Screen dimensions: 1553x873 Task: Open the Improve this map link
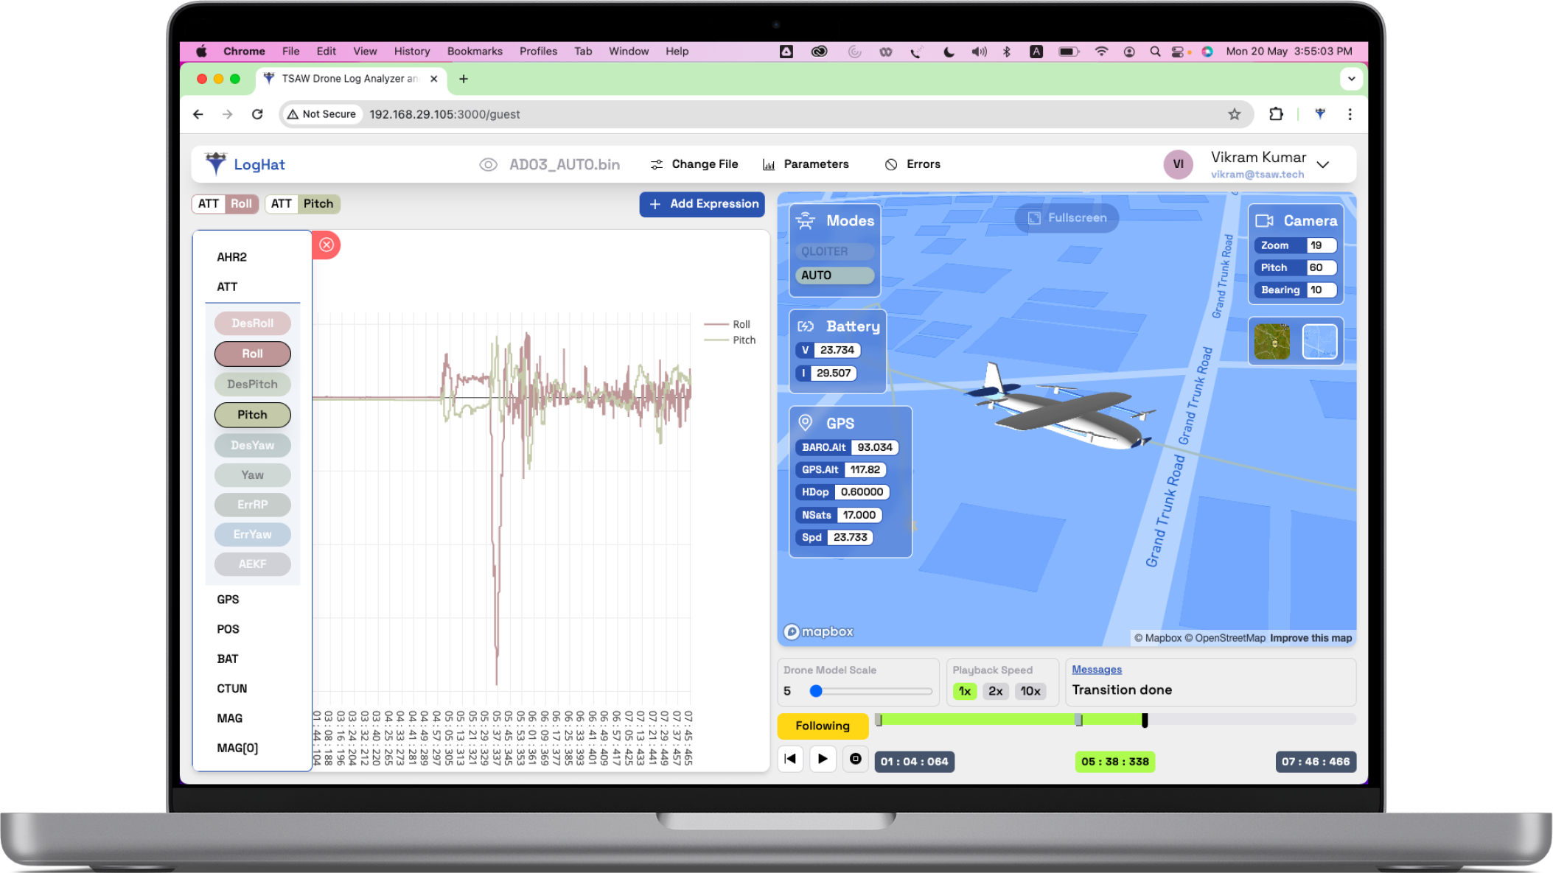click(x=1311, y=637)
